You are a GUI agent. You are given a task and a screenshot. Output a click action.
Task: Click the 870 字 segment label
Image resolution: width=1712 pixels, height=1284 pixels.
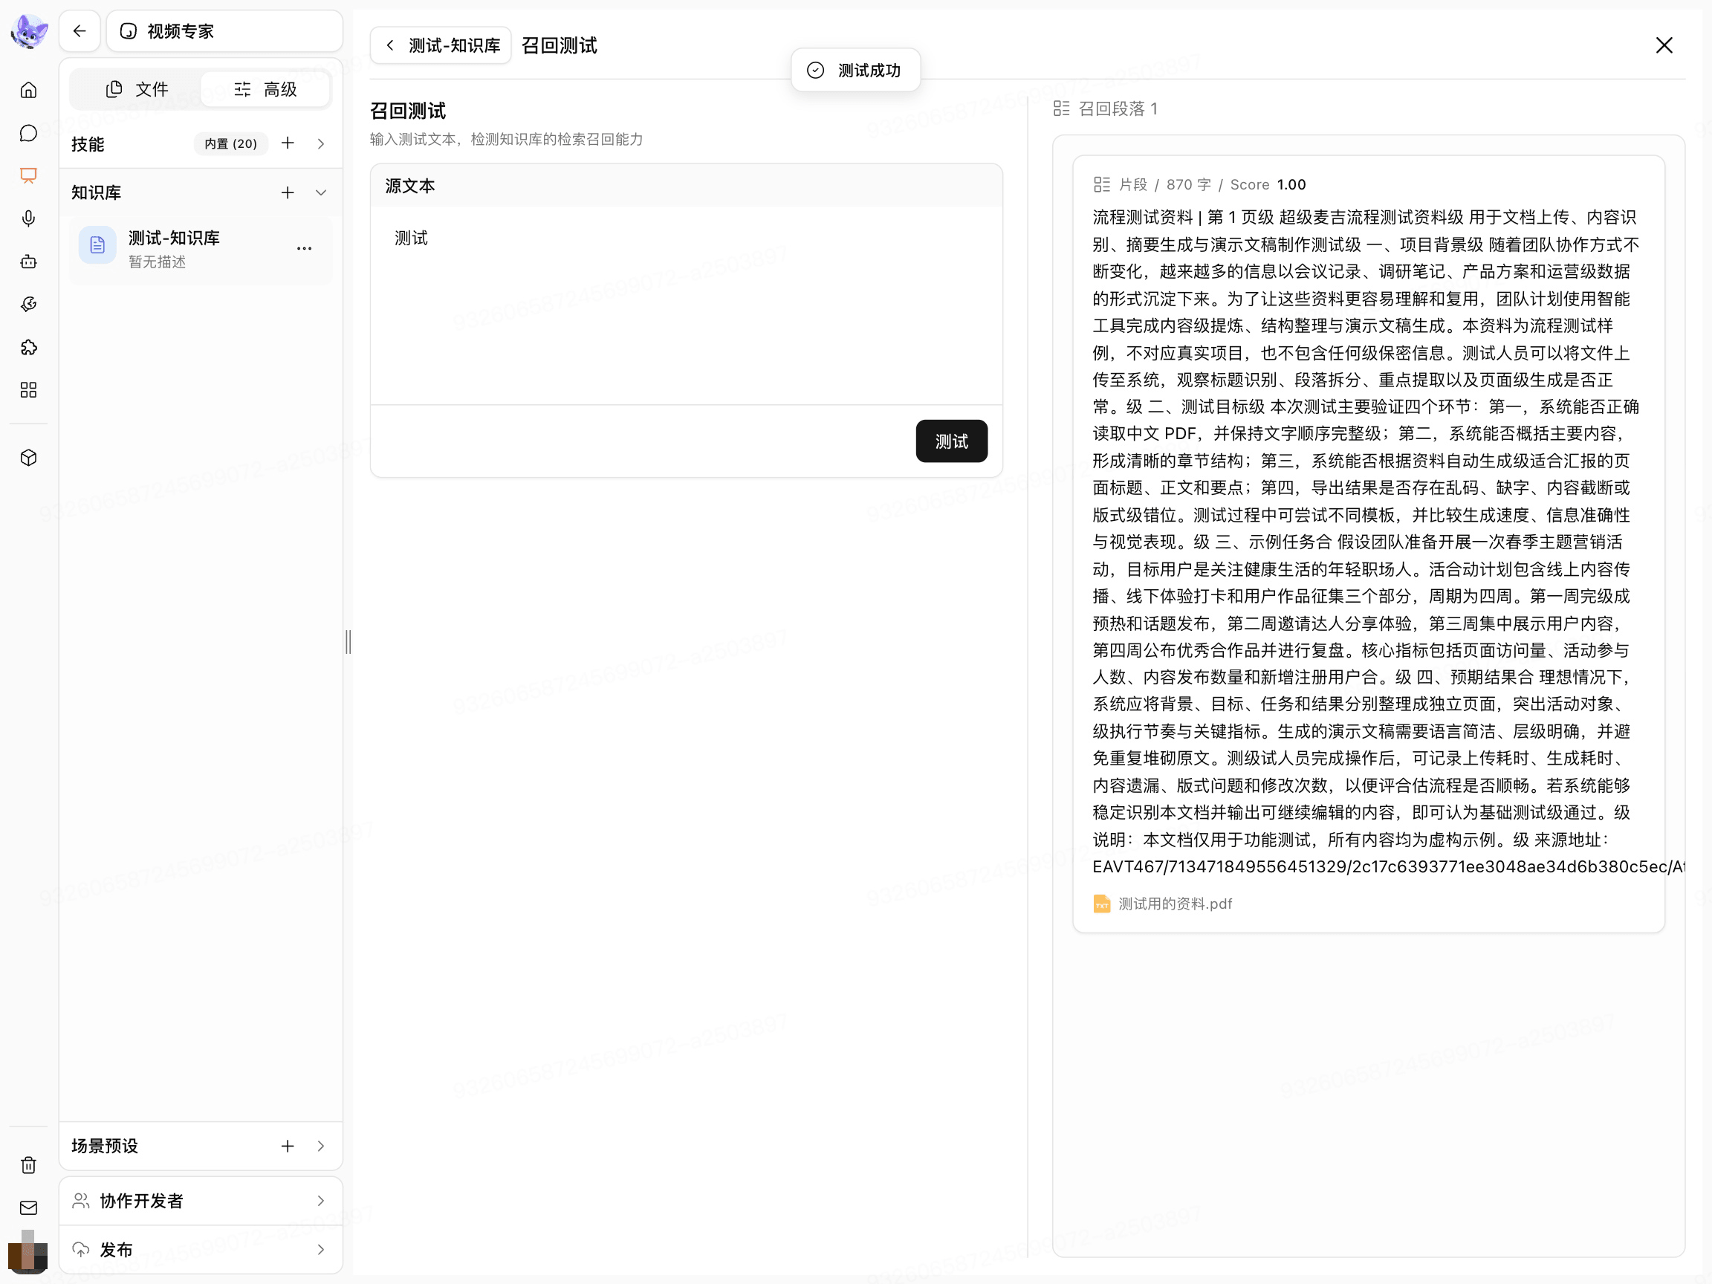(x=1188, y=185)
